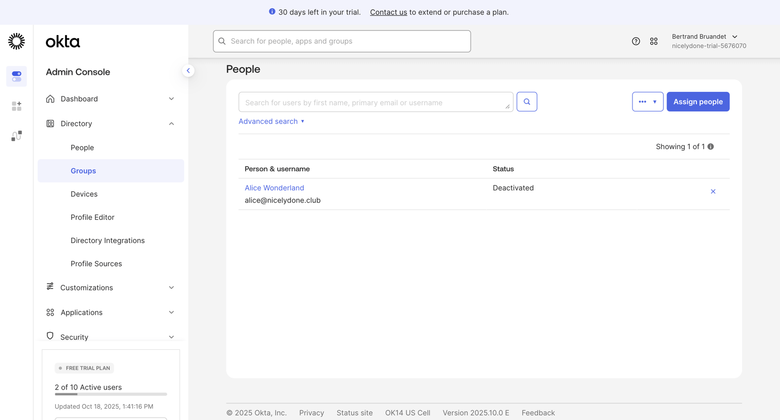Screen dimensions: 780x420
Task: Click the magnifier icon in global search
Action: point(222,41)
